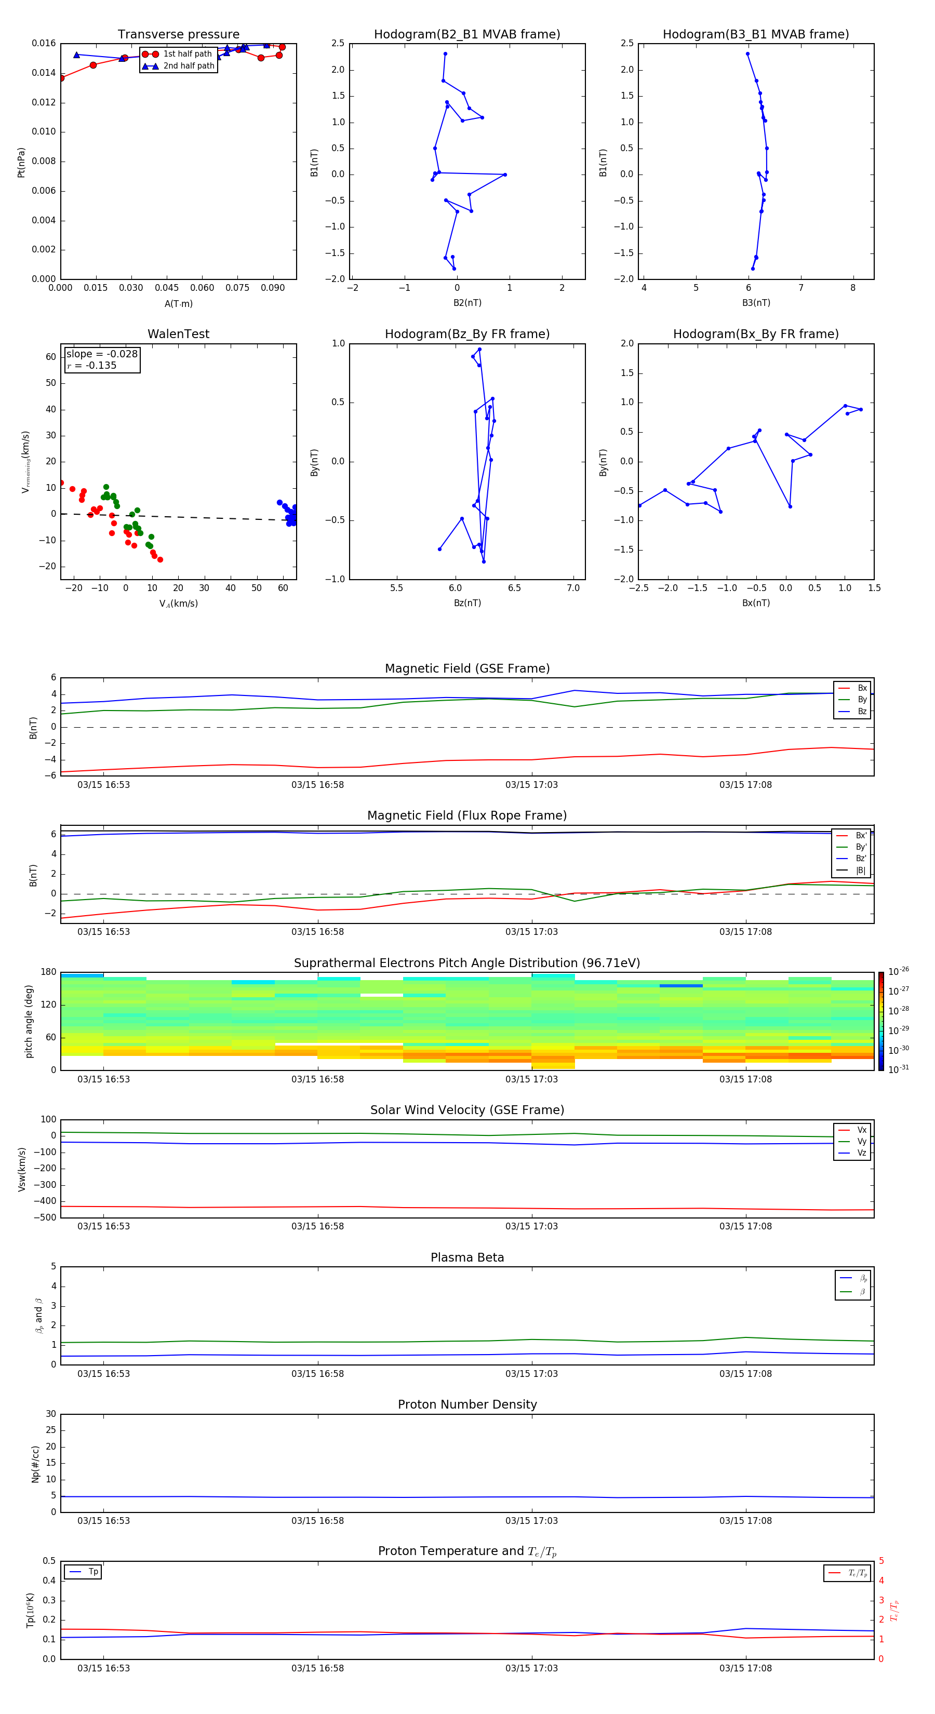Image resolution: width=935 pixels, height=1714 pixels.
Task: Click the "Magnetic Field (GSE Frame)" title
Action: [x=467, y=668]
